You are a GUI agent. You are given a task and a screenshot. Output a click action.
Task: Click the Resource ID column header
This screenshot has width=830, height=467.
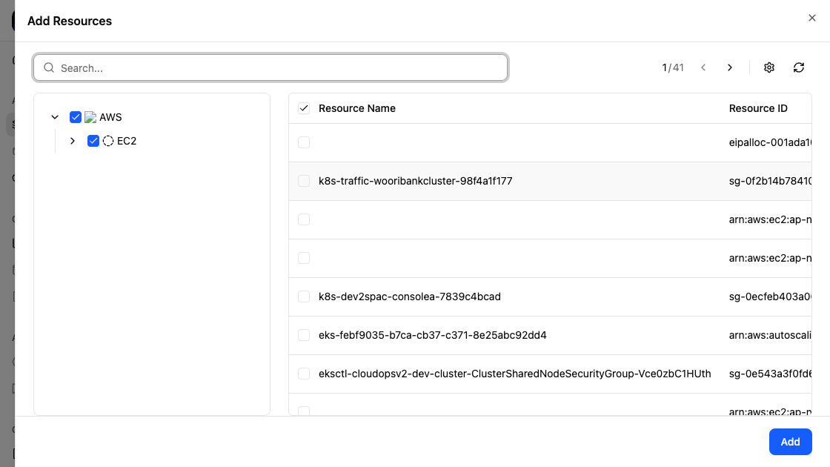tap(758, 108)
